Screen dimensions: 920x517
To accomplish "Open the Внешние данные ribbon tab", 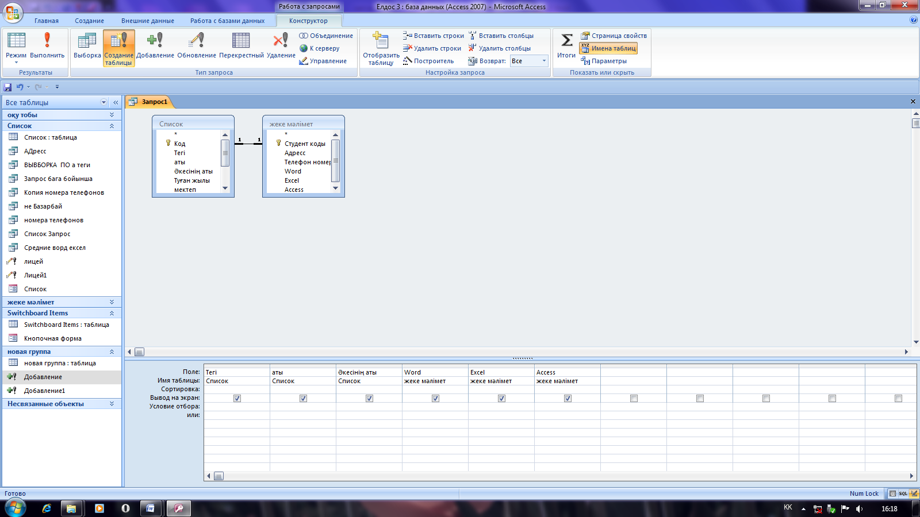I will 148,21.
